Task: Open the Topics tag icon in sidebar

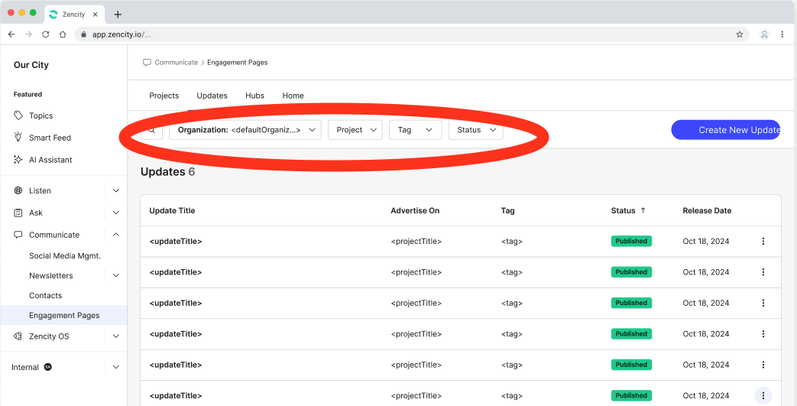Action: 18,115
